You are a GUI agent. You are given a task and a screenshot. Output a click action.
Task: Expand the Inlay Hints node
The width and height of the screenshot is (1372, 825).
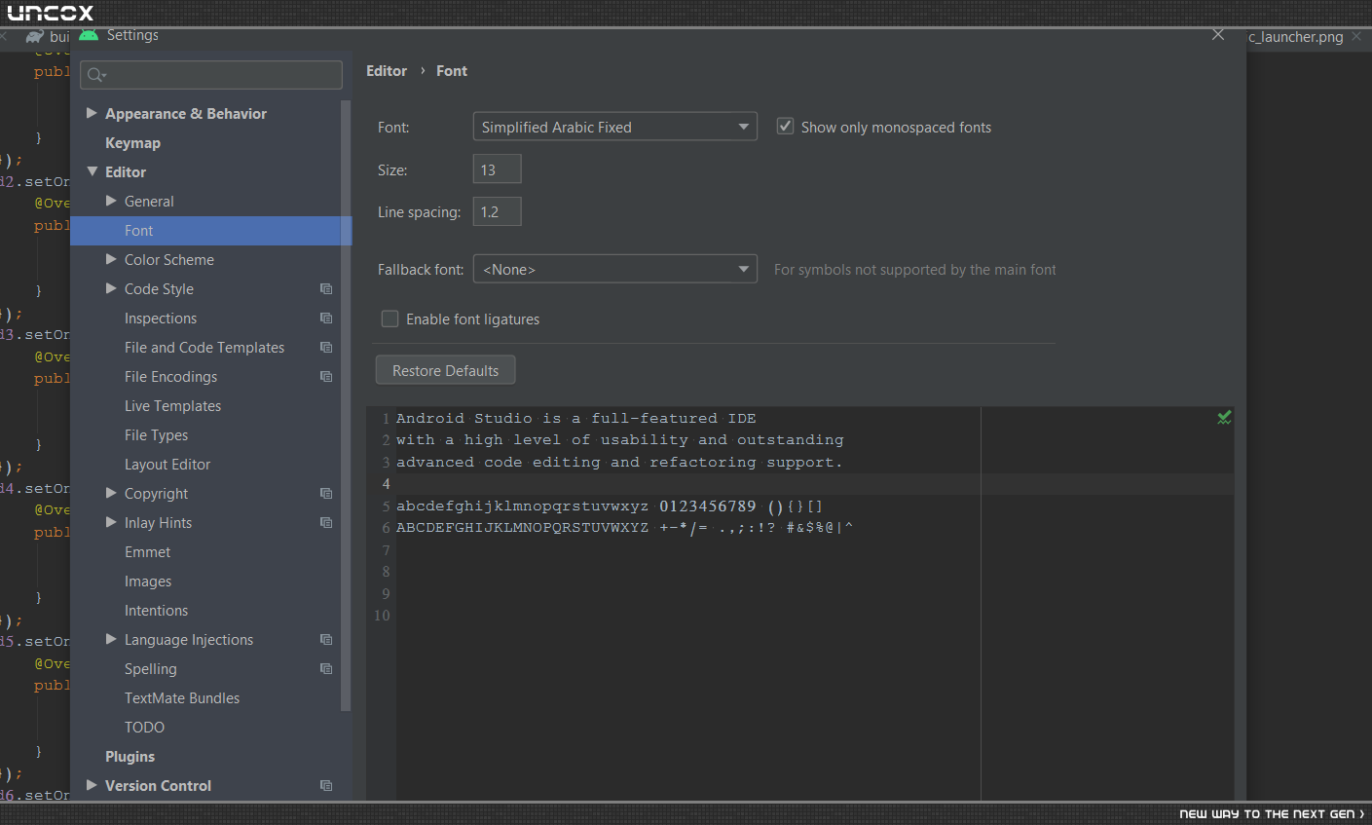(x=111, y=522)
